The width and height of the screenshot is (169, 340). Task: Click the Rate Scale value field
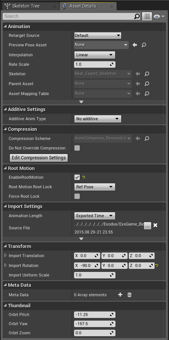pyautogui.click(x=95, y=64)
